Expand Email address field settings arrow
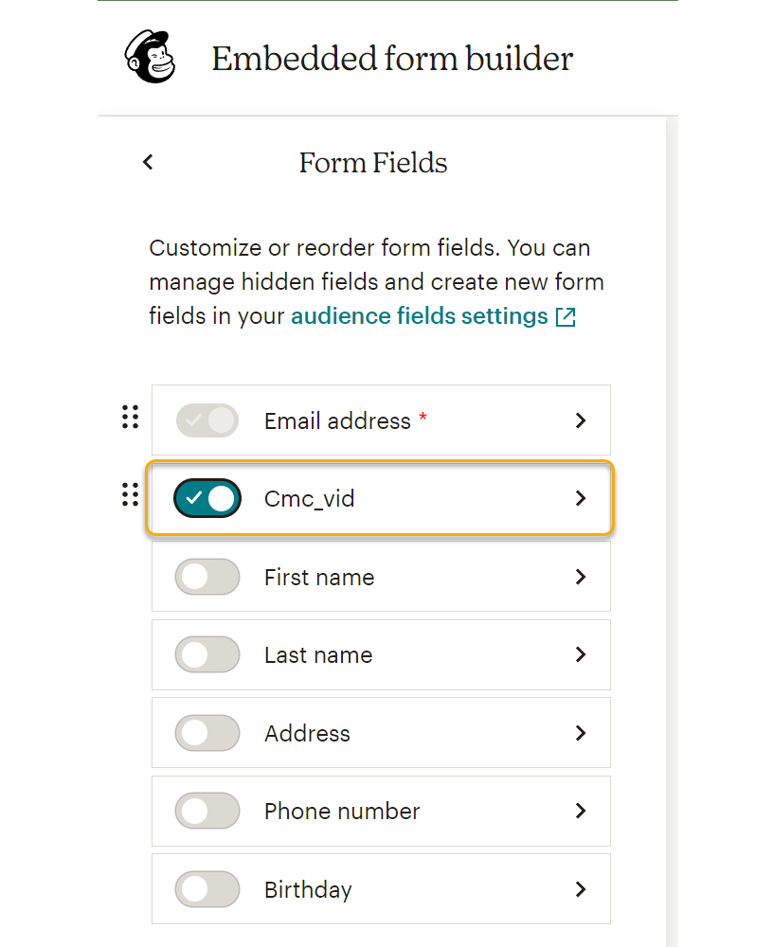 [581, 420]
